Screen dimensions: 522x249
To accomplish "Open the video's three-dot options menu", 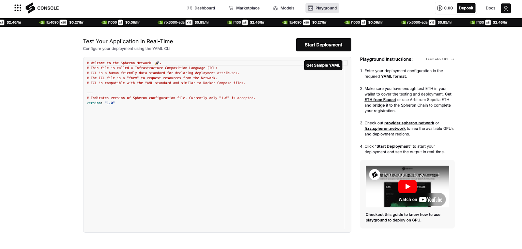I will [439, 175].
